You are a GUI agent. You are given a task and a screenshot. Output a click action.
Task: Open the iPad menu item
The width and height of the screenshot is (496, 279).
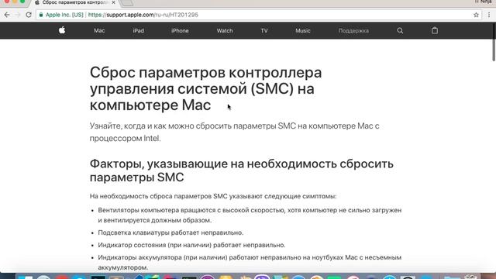pyautogui.click(x=138, y=31)
